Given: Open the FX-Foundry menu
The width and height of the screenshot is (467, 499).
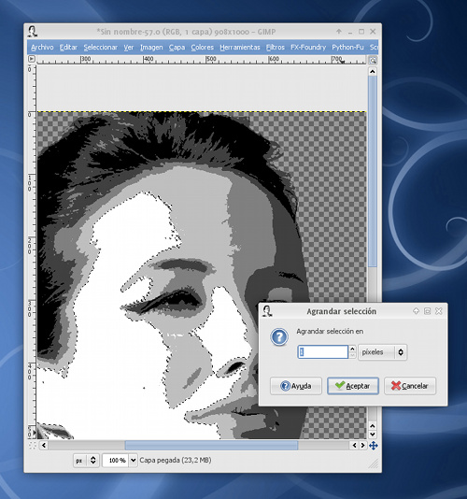Looking at the screenshot, I should [x=308, y=48].
